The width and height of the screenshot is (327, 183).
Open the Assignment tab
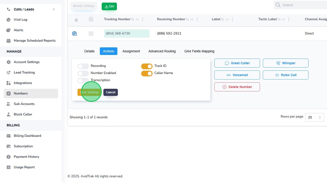[131, 51]
